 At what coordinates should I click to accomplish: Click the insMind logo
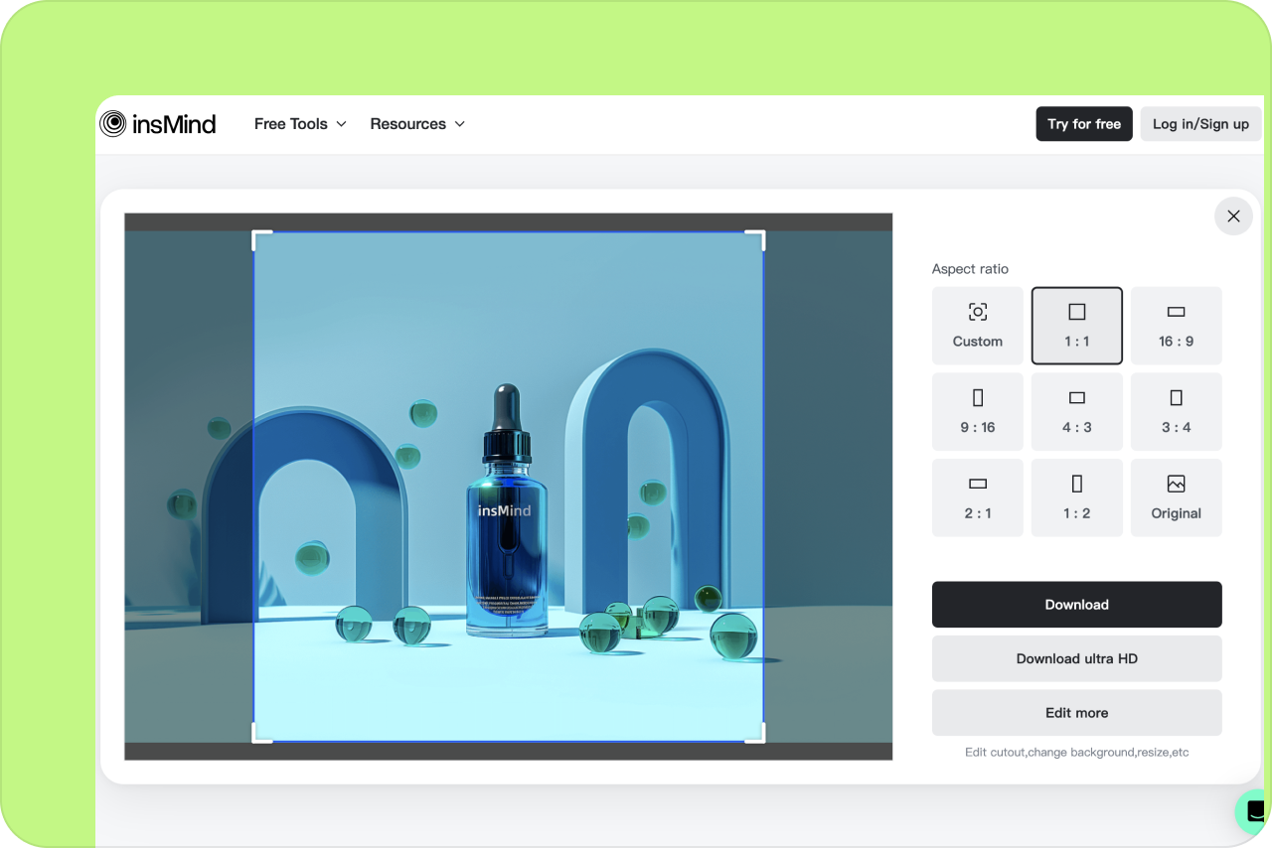(158, 124)
